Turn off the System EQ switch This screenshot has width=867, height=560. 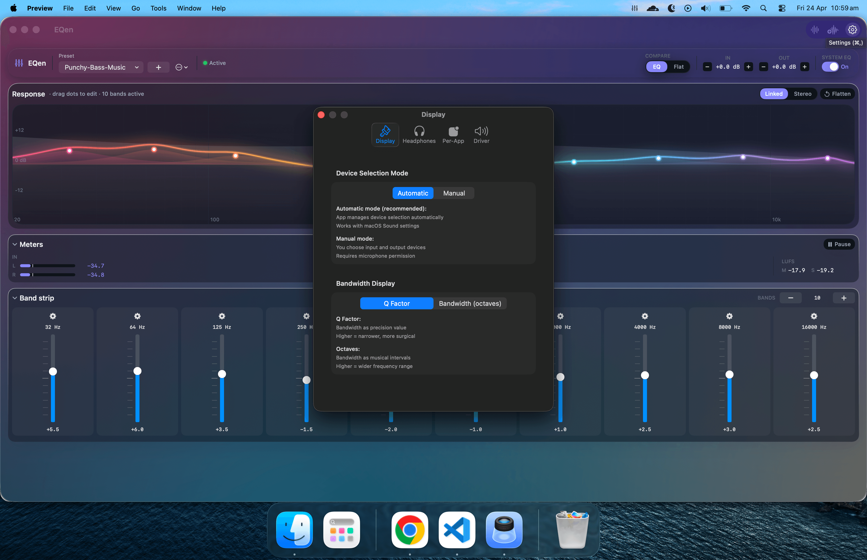(830, 67)
